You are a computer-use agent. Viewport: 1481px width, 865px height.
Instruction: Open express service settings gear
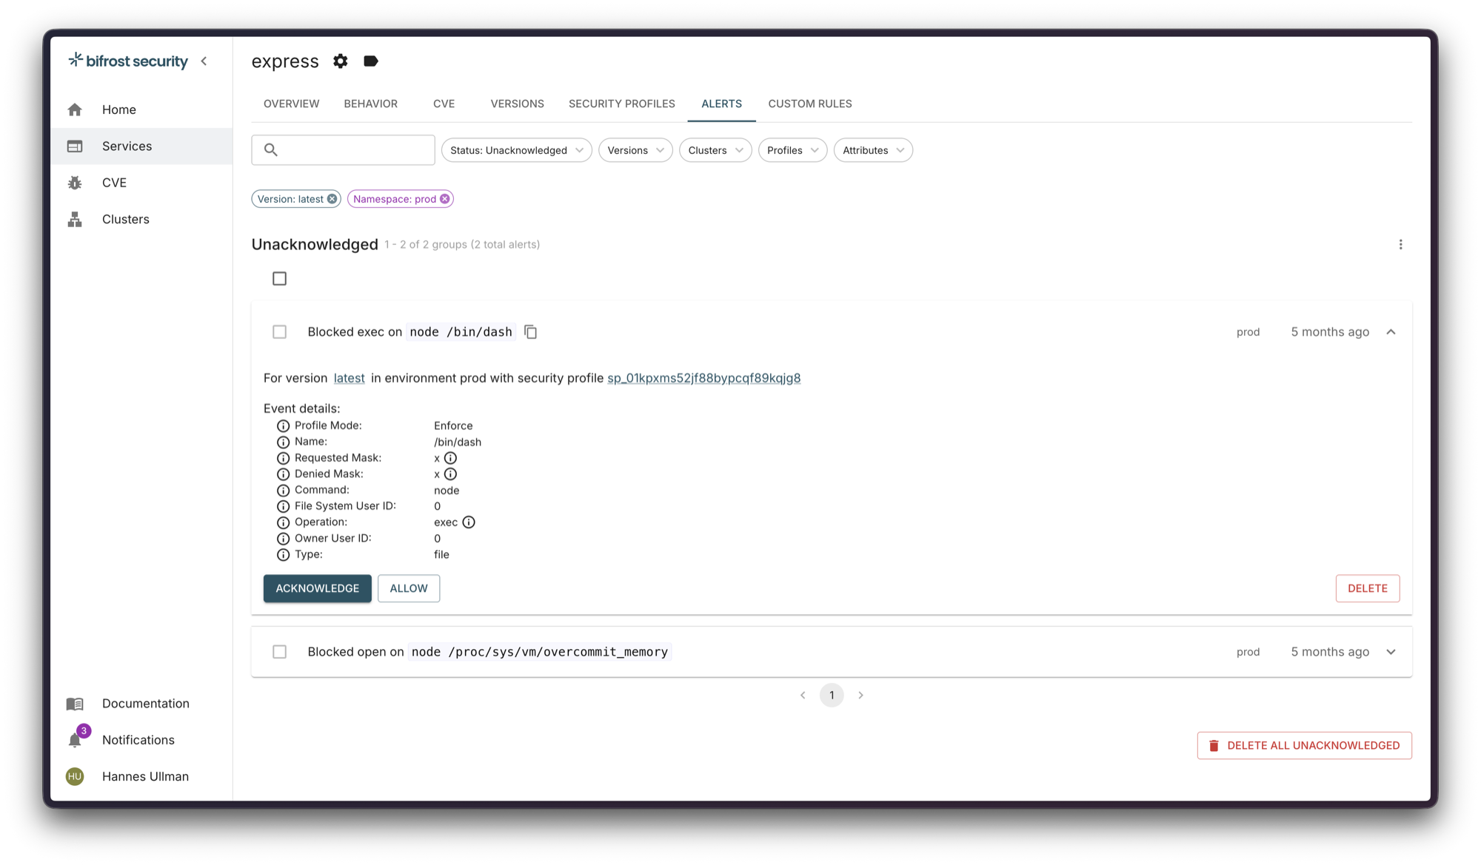[340, 61]
